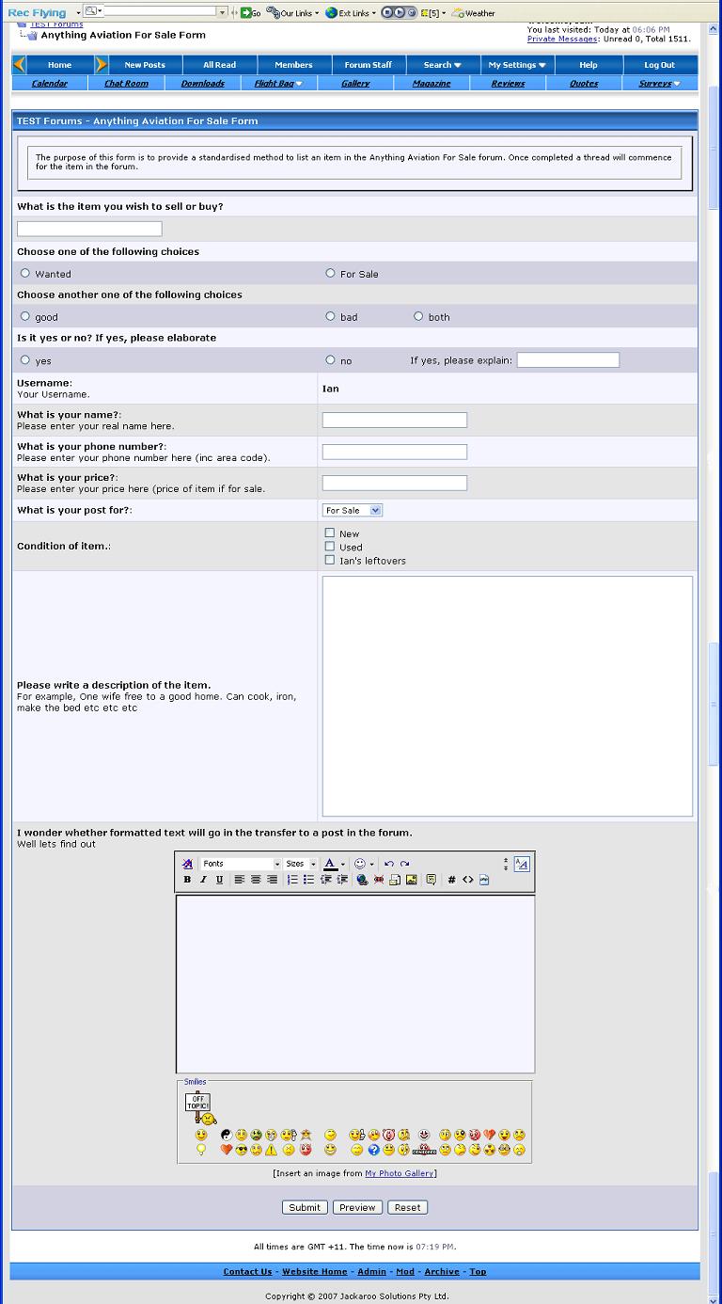Center-align the editor text

[256, 880]
